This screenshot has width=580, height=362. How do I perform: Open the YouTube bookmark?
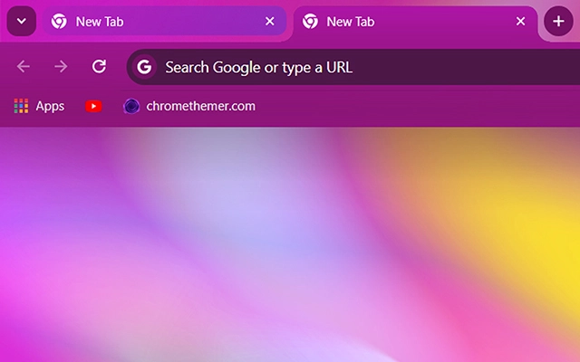tap(93, 106)
